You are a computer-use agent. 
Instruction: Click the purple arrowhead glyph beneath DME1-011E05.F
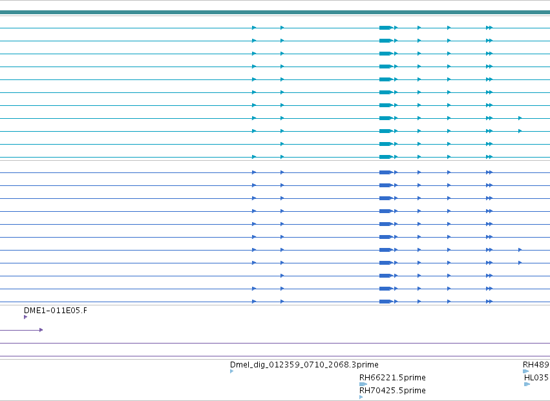(x=26, y=317)
